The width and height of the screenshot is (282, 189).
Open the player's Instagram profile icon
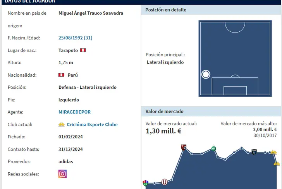pos(62,174)
